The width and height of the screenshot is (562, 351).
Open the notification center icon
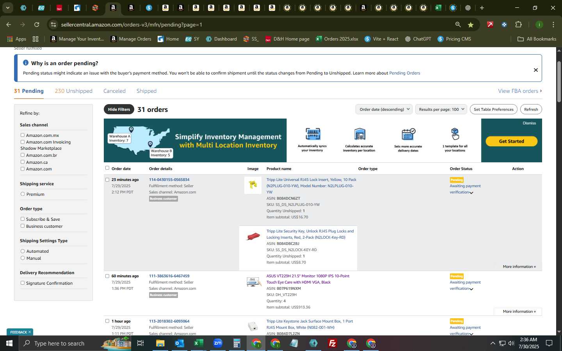tap(549, 343)
